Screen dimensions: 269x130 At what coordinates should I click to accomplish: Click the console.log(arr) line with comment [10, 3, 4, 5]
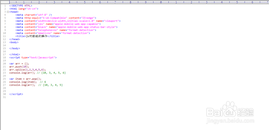click(x=36, y=85)
